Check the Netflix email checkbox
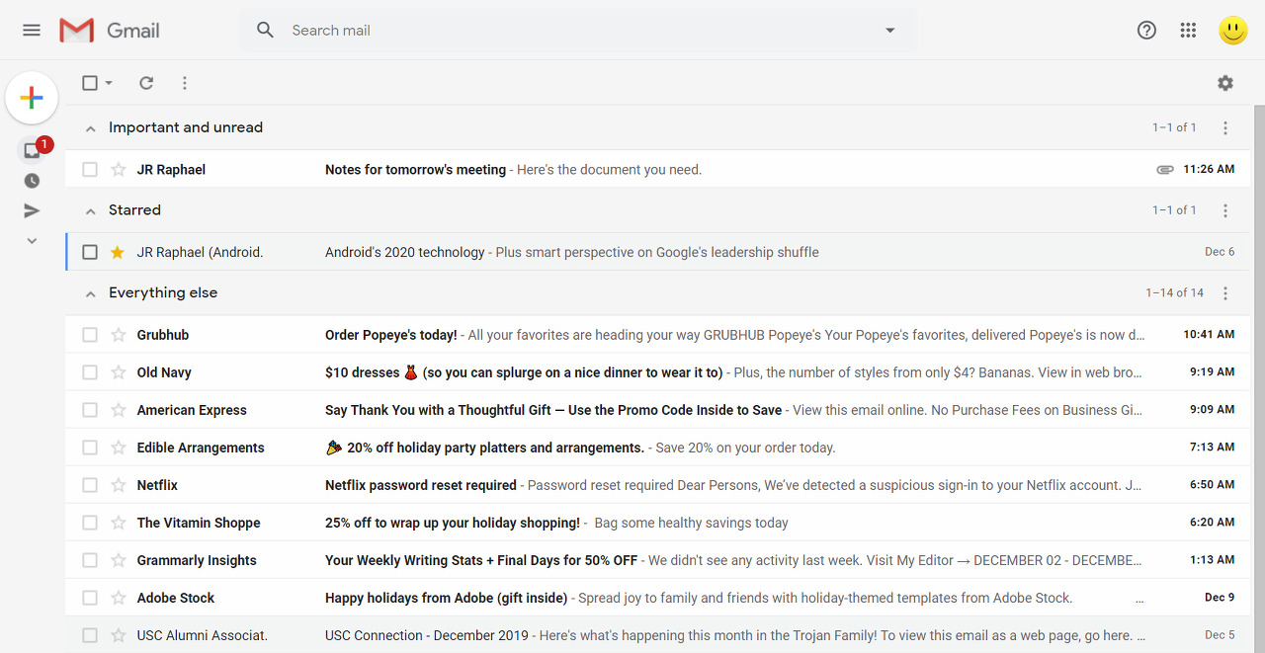1265x653 pixels. point(90,485)
